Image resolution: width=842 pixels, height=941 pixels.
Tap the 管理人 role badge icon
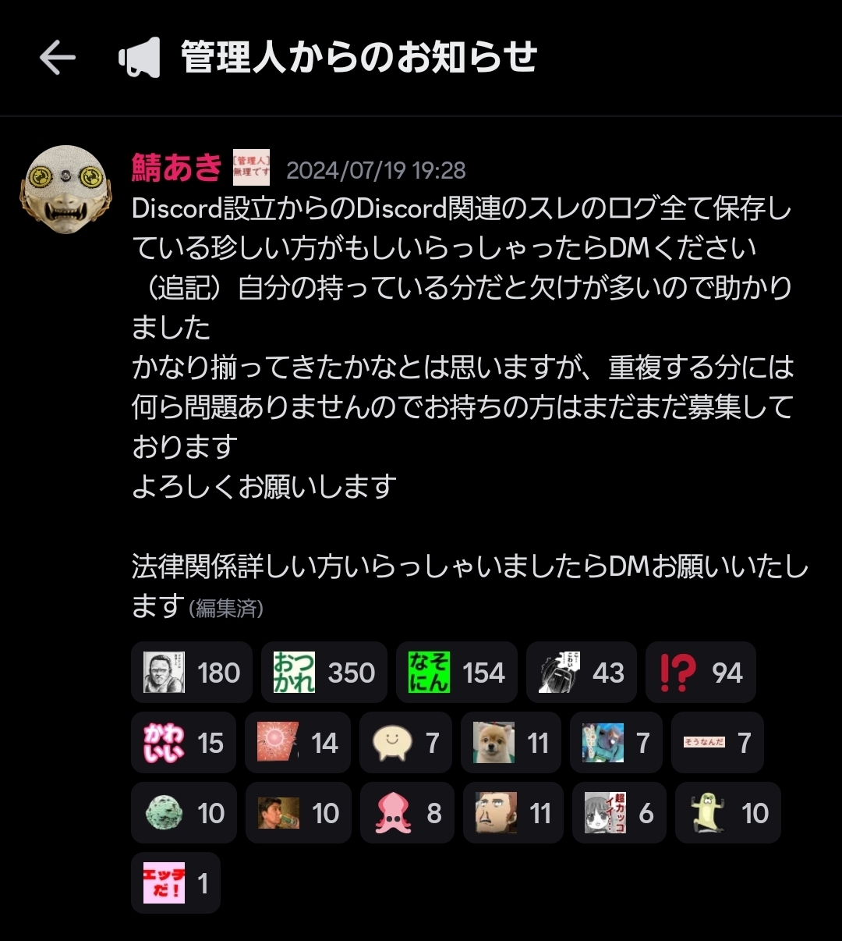(x=251, y=167)
